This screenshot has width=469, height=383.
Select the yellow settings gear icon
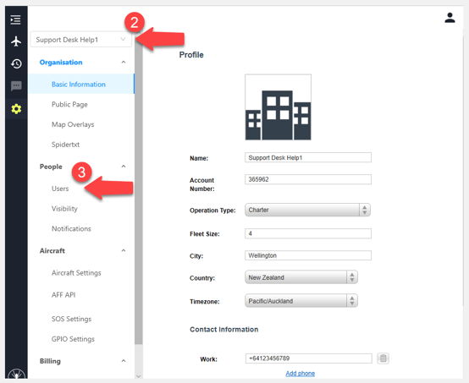(16, 109)
